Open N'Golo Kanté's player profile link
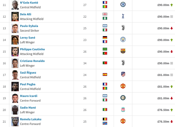 point(29,3)
